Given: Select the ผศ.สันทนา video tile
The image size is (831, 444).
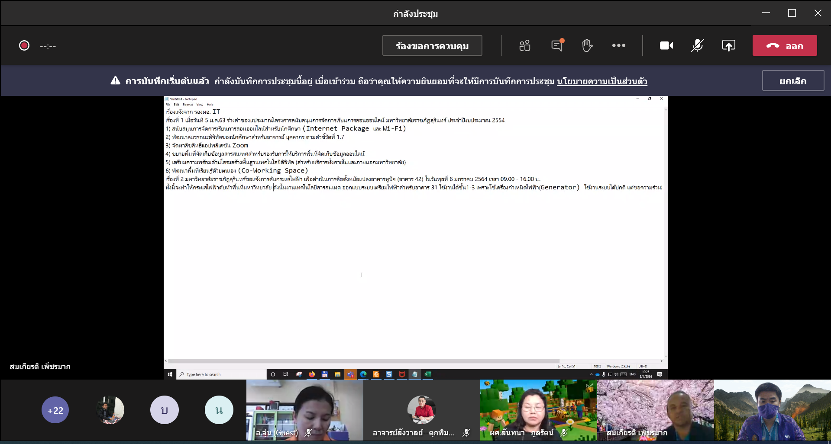Looking at the screenshot, I should 538,410.
